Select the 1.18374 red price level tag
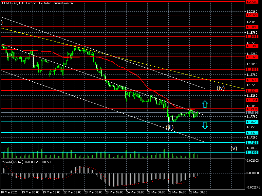262x196 pixels. [252, 91]
